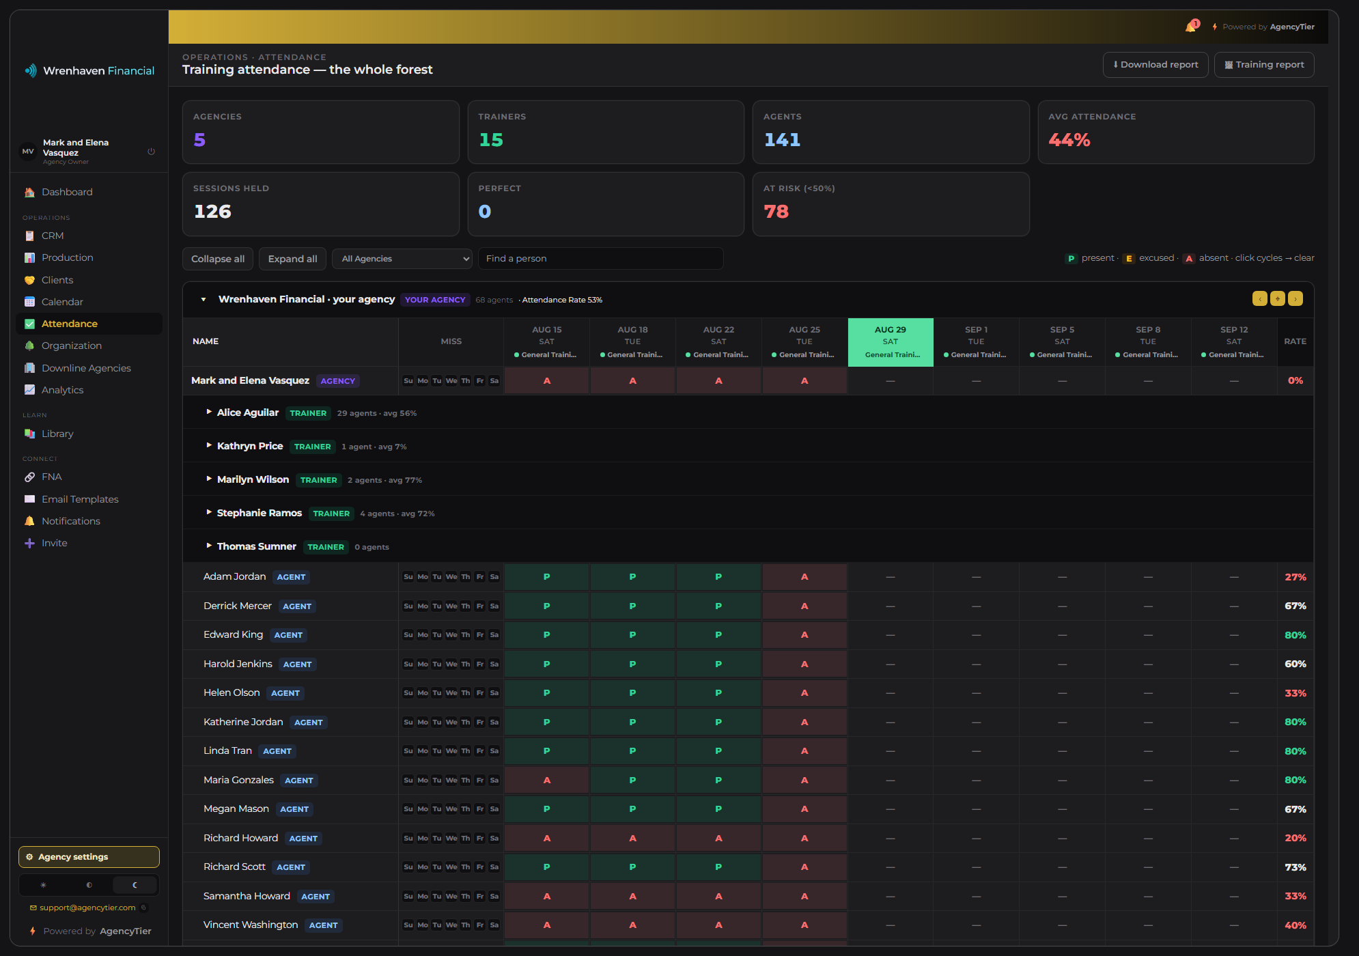This screenshot has height=956, width=1359.
Task: Switch to light theme sun toggle
Action: [x=43, y=885]
